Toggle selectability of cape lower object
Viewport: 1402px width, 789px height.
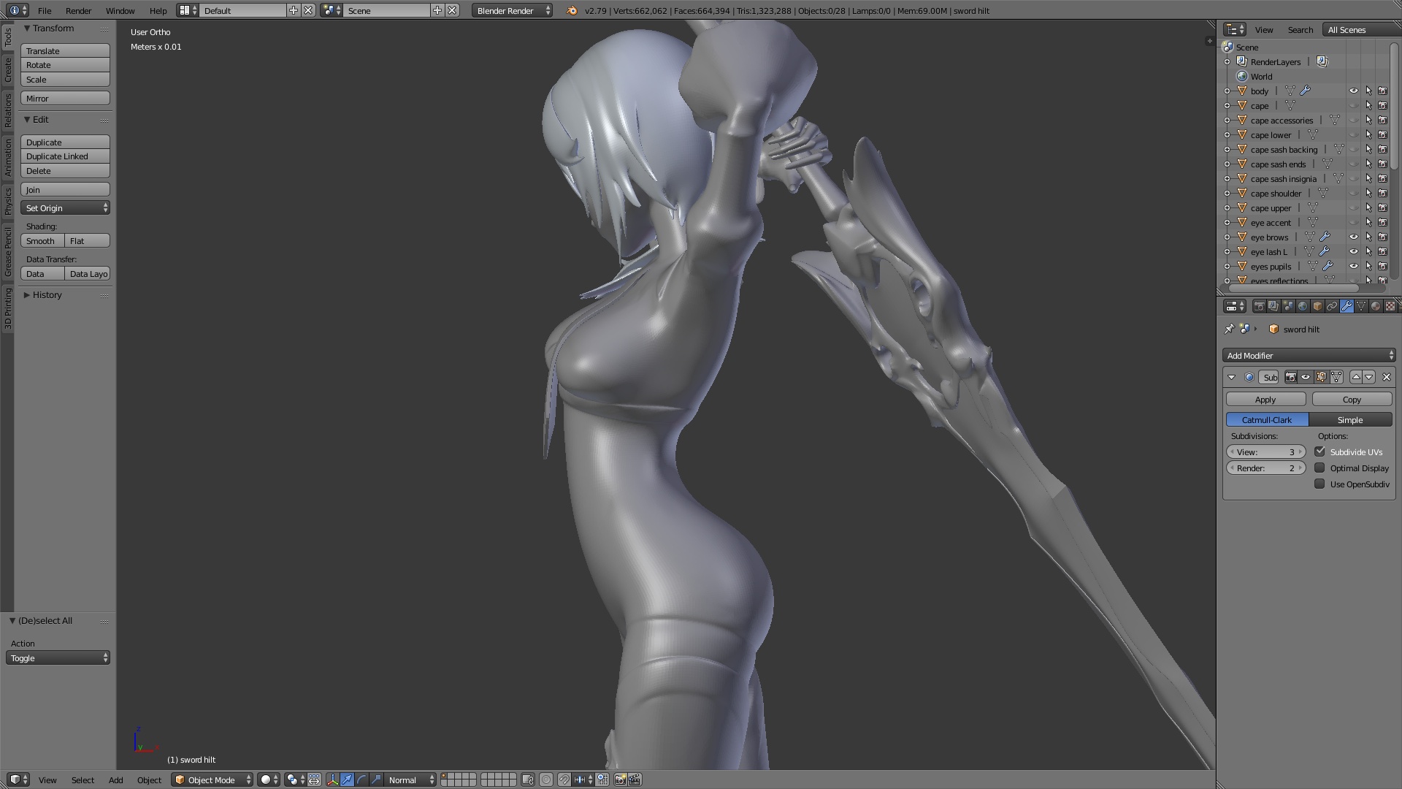coord(1368,135)
